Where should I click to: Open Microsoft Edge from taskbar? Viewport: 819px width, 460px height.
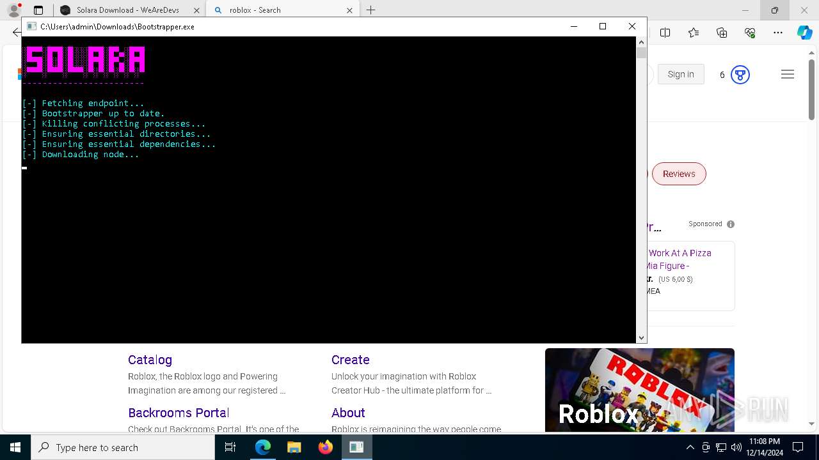[x=263, y=447]
